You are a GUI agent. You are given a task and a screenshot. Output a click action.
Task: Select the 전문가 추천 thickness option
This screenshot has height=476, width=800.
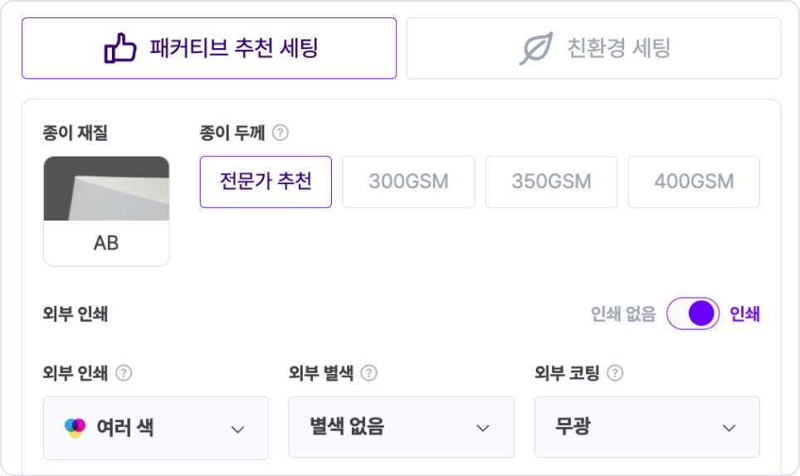coord(266,182)
